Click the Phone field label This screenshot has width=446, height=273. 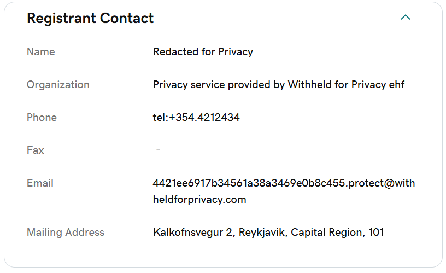click(x=42, y=117)
